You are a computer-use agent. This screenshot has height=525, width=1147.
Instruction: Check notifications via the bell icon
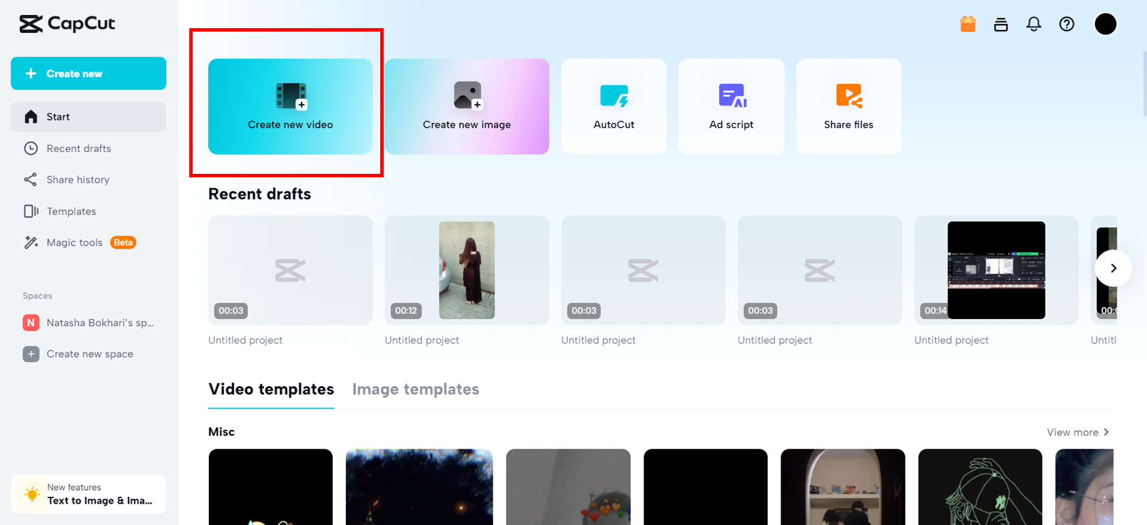point(1033,24)
